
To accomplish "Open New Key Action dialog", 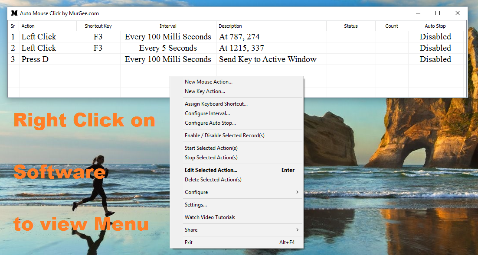I will click(204, 91).
